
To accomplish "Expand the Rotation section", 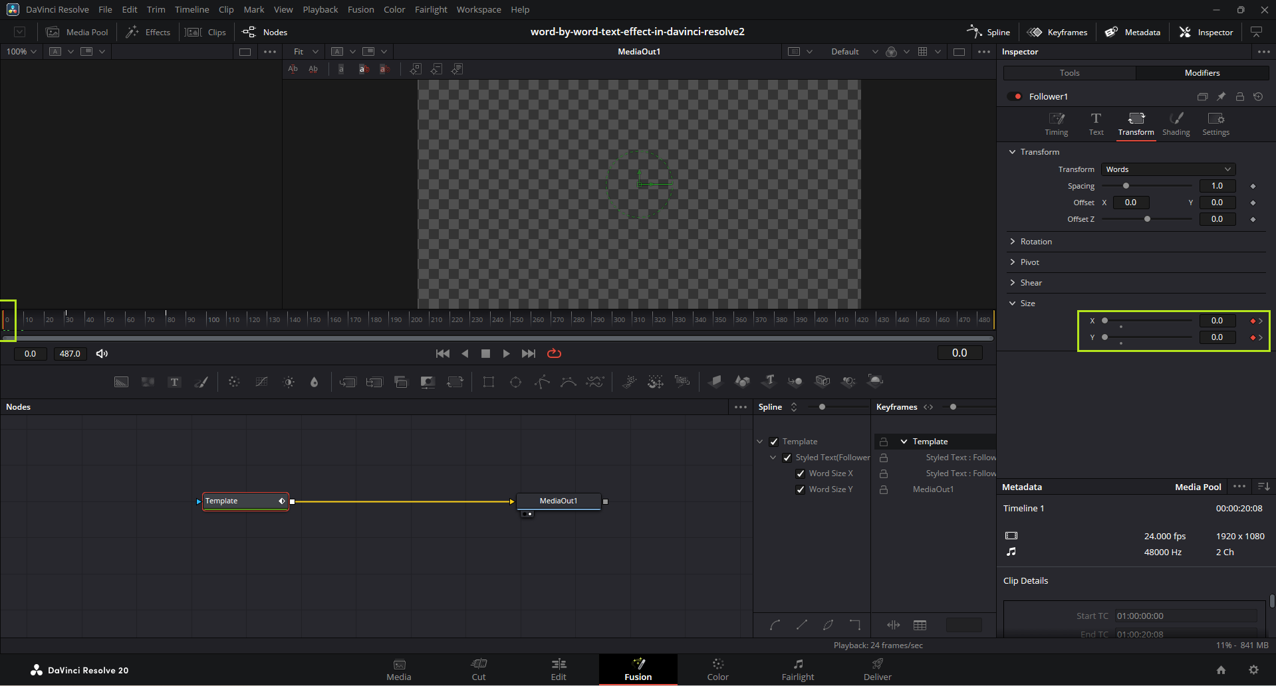I will [x=1036, y=242].
